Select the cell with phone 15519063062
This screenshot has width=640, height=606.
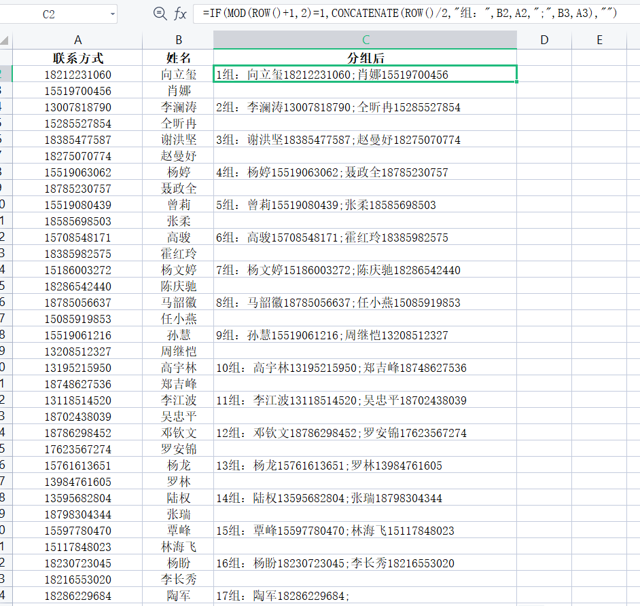(x=78, y=172)
